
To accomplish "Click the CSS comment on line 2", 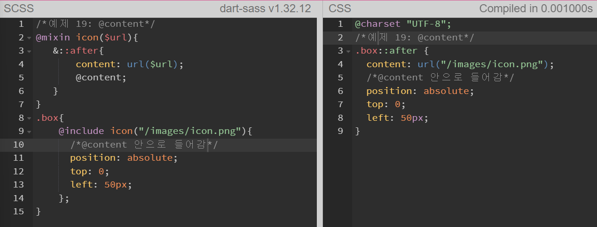I will [x=415, y=38].
